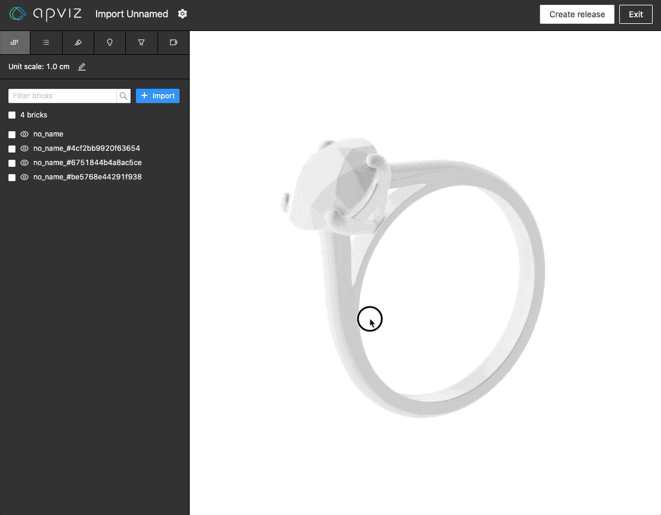The height and width of the screenshot is (515, 661).
Task: Click Create release button
Action: (577, 14)
